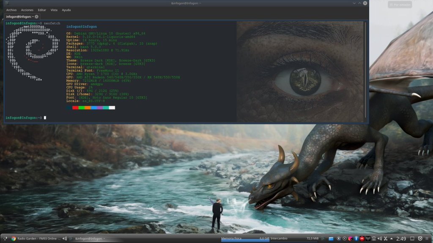Click the red M tray icon
Screen dimensions: 433x243
(x=362, y=239)
